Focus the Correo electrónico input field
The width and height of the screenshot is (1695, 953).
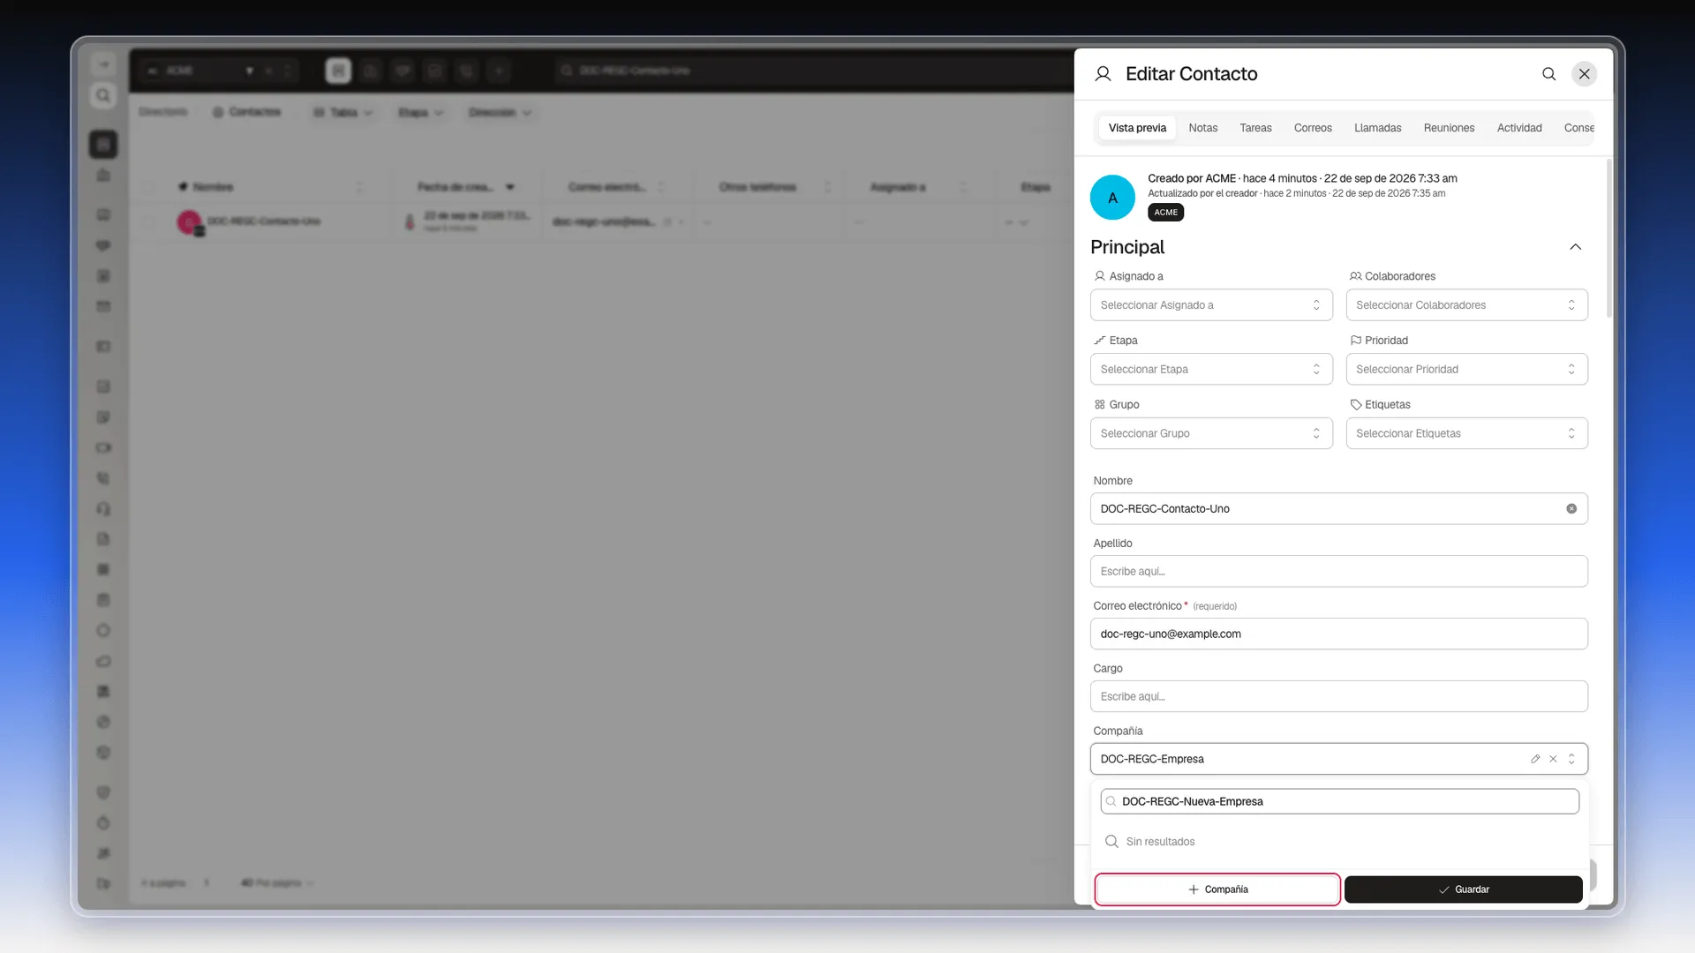point(1338,634)
